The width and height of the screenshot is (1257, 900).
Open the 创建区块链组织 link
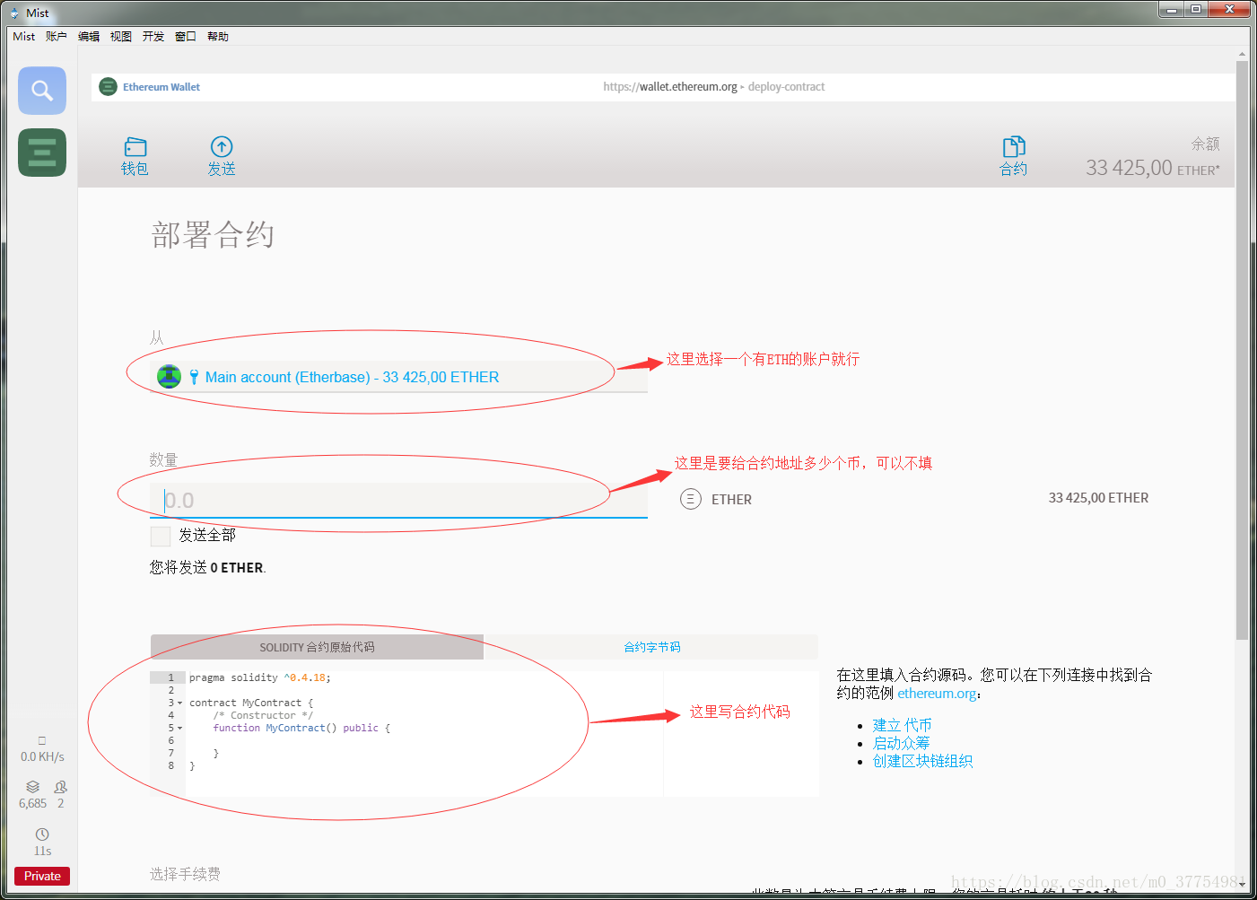tap(922, 761)
